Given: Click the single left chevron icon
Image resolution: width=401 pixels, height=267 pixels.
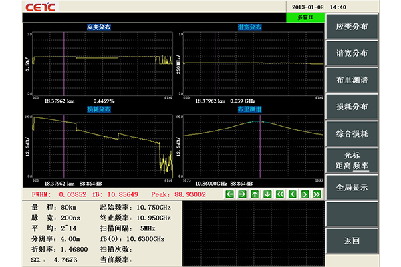Looking at the screenshot, I should 292,194.
